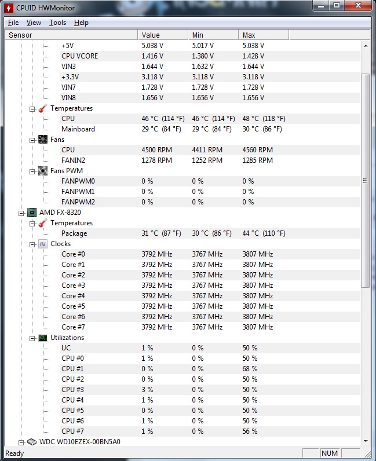Click the HWMonitor lightning bolt title icon
Image resolution: width=376 pixels, height=461 pixels.
[9, 8]
